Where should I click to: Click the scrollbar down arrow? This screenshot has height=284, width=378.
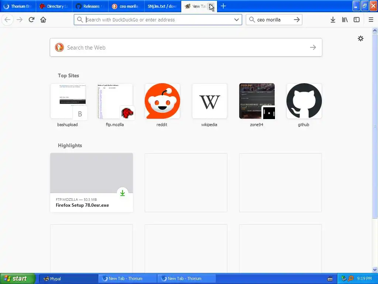(x=375, y=270)
